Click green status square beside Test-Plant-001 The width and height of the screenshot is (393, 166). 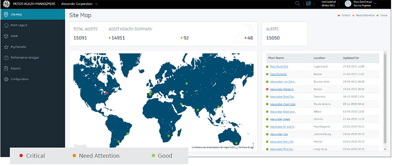click(x=267, y=67)
